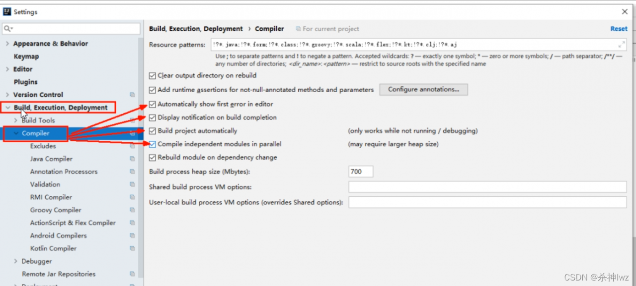Click Build process heap size field
This screenshot has height=286, width=636.
click(x=361, y=172)
